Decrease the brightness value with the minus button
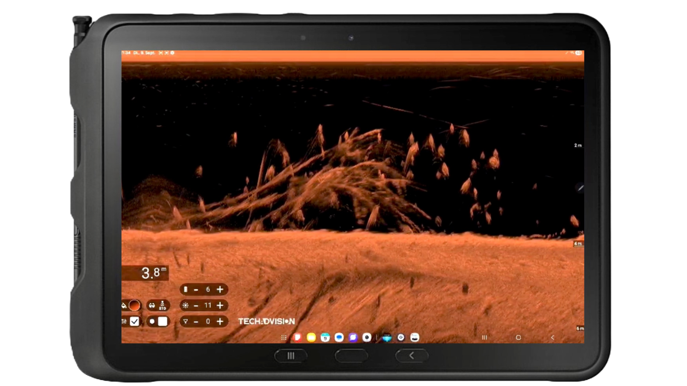Screen dimensions: 687x386 [x=196, y=306]
